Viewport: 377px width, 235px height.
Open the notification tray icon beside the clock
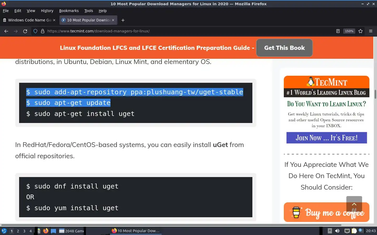coord(361,231)
